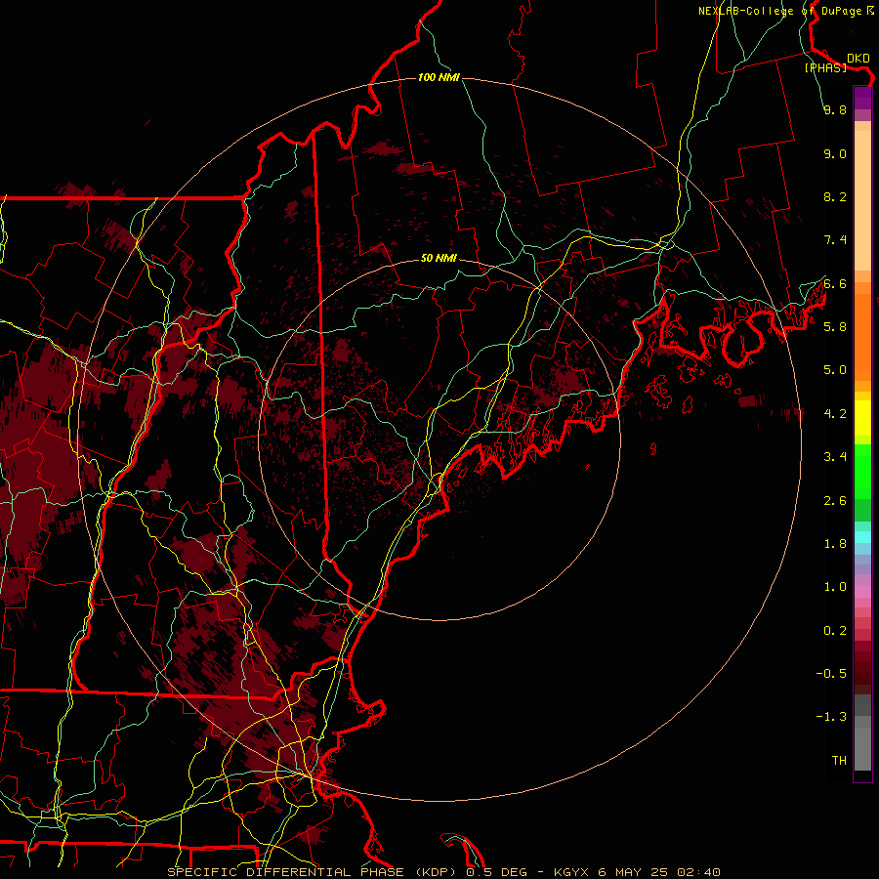Image resolution: width=879 pixels, height=879 pixels.
Task: Pick the pink swatch beside 1.0
Action: tap(862, 592)
